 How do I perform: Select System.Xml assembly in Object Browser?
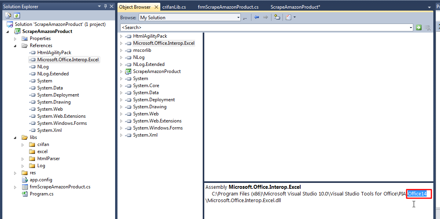click(x=145, y=135)
